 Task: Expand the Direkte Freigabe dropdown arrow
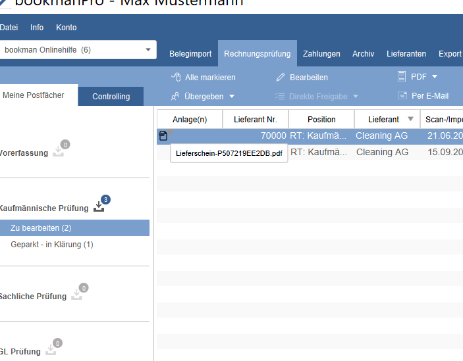pos(356,97)
